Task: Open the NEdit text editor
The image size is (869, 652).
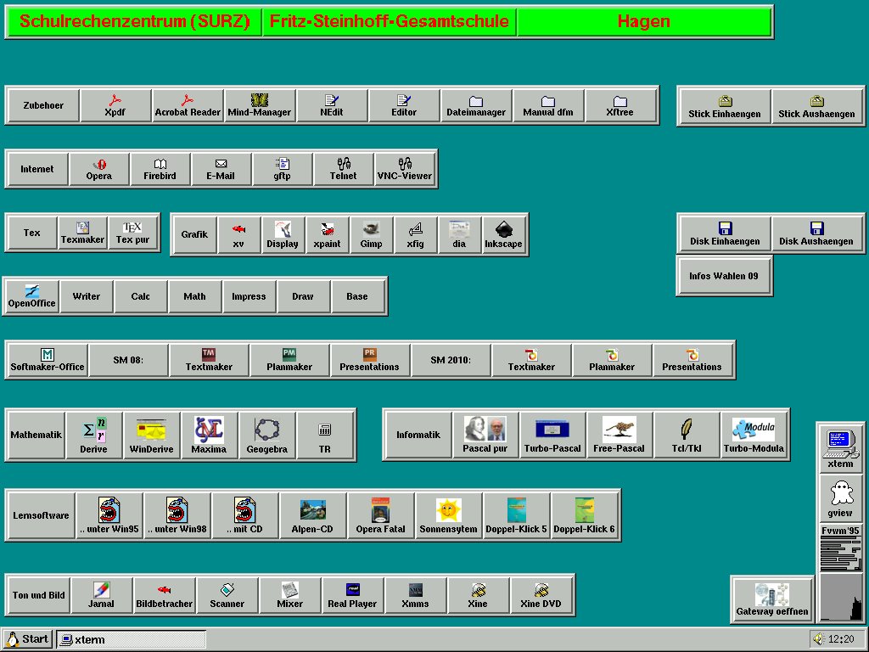Action: point(332,105)
